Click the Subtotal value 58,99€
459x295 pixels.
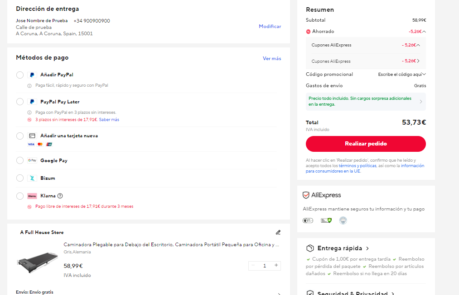pyautogui.click(x=419, y=20)
